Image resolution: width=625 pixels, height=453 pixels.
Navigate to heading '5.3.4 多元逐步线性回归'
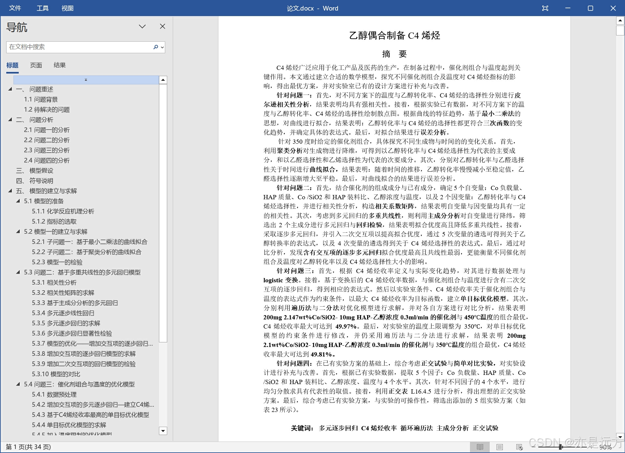coord(63,313)
